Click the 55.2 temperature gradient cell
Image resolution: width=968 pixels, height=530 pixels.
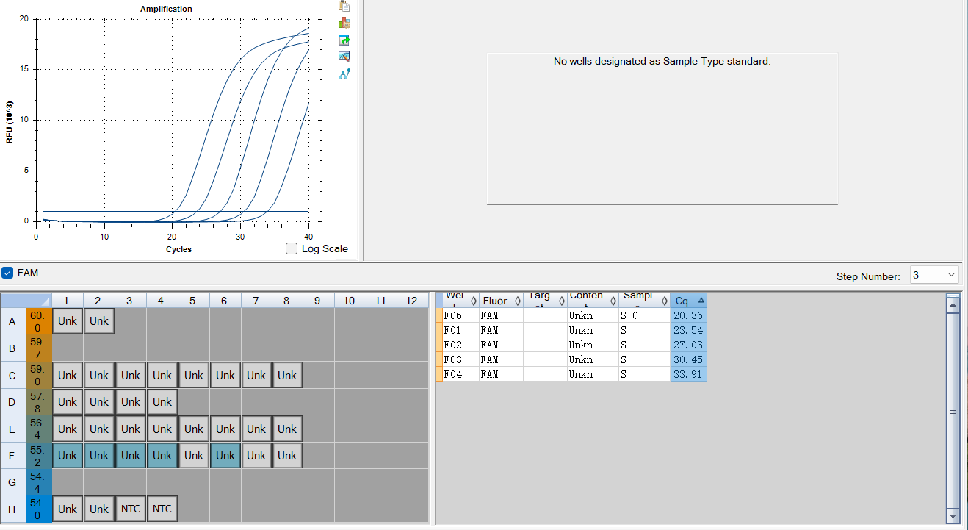click(x=38, y=455)
